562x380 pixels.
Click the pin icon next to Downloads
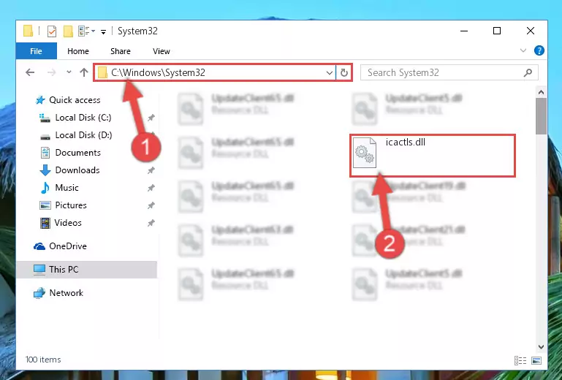(x=151, y=170)
